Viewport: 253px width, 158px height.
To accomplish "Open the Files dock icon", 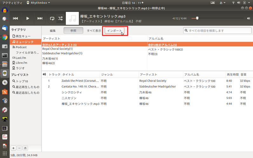I will [x=5, y=64].
